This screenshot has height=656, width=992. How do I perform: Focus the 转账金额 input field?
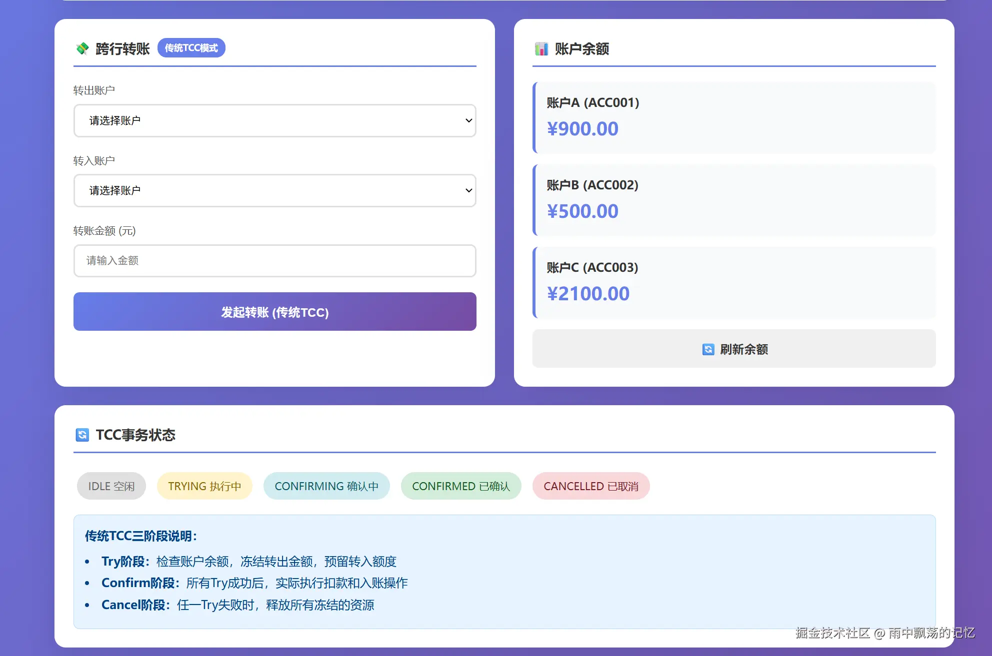(x=274, y=260)
